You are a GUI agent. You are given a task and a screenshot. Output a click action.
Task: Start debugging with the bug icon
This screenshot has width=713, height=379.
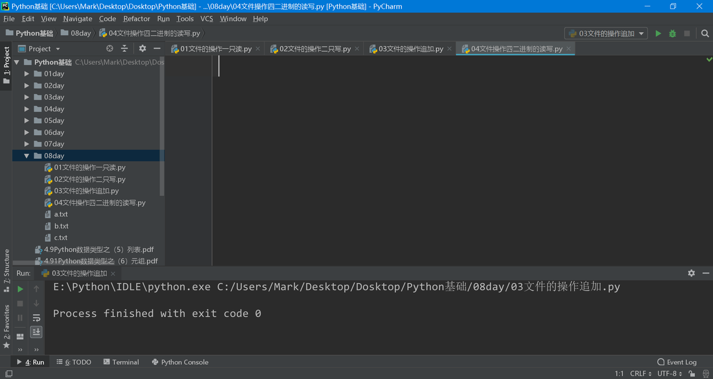pos(672,33)
